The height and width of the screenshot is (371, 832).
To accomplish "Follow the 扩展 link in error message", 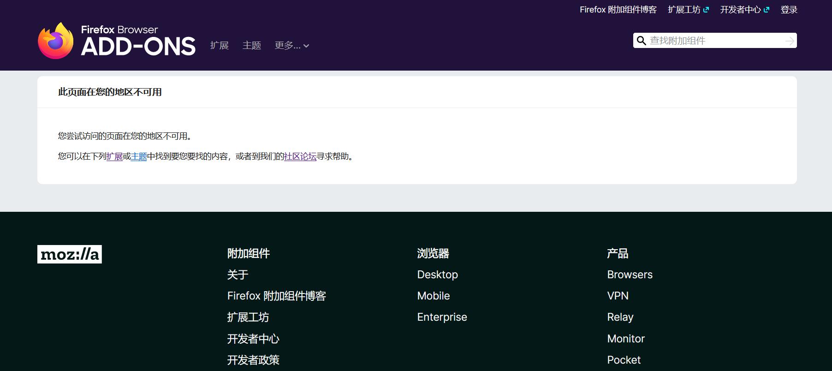I will 114,156.
